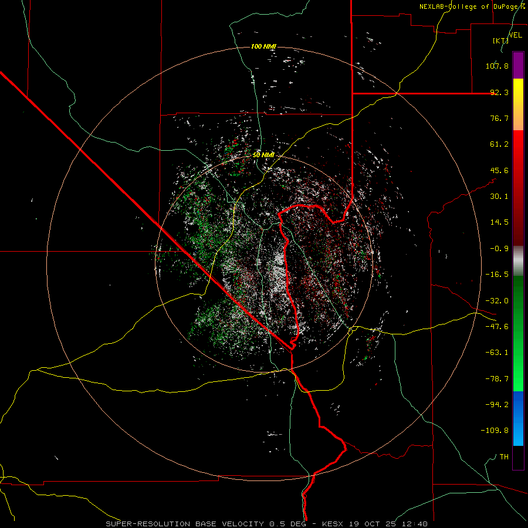The width and height of the screenshot is (528, 528).
Task: Select the -47.6 legend value
Action: (x=497, y=327)
